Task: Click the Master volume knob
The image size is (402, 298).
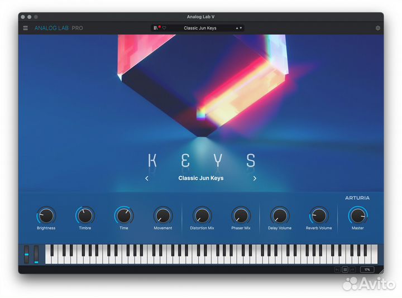Action: [x=357, y=215]
